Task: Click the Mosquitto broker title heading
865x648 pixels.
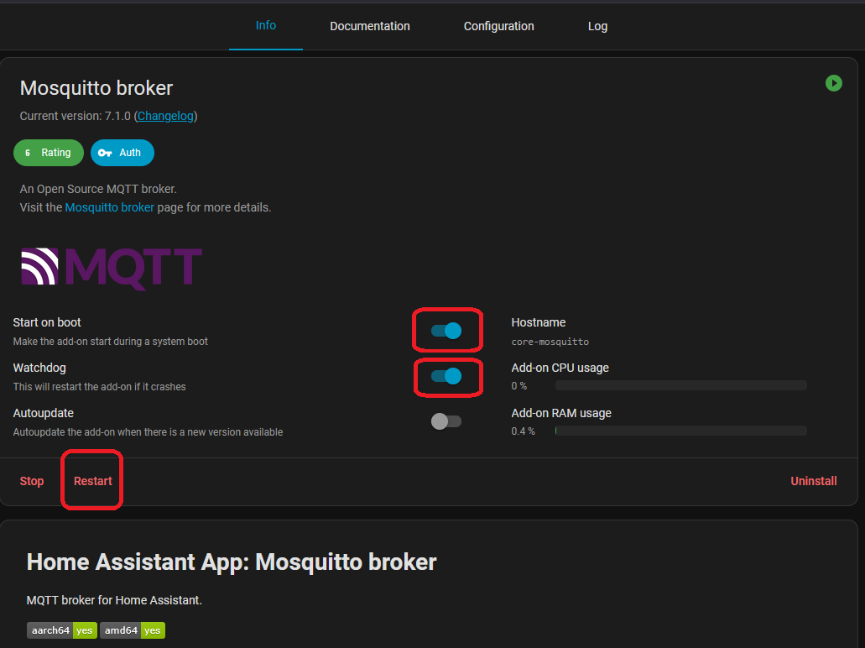Action: (96, 88)
